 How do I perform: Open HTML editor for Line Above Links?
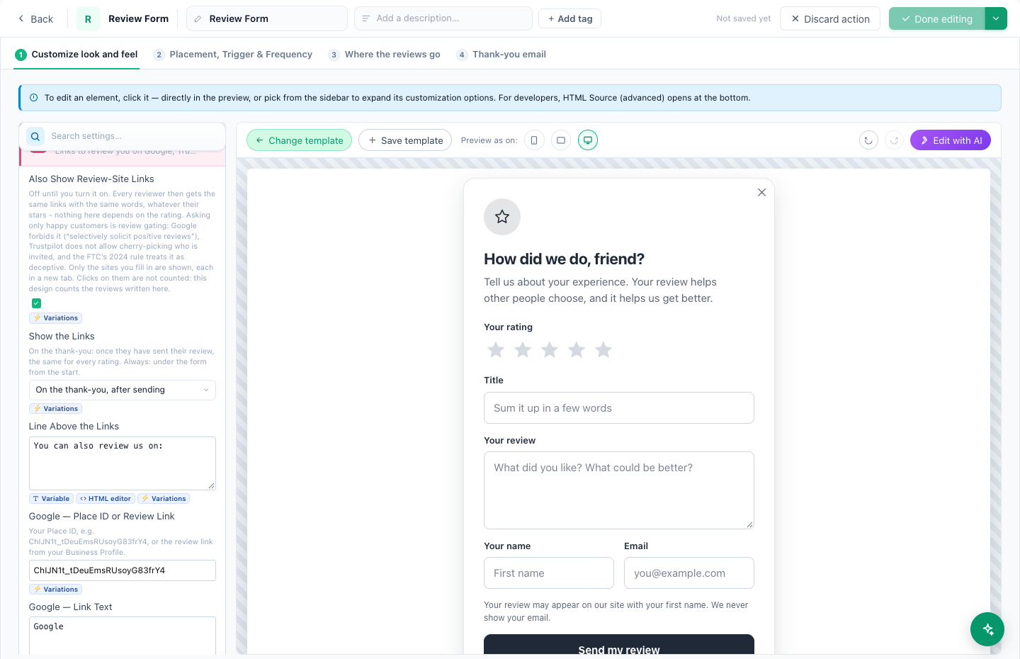click(x=106, y=499)
